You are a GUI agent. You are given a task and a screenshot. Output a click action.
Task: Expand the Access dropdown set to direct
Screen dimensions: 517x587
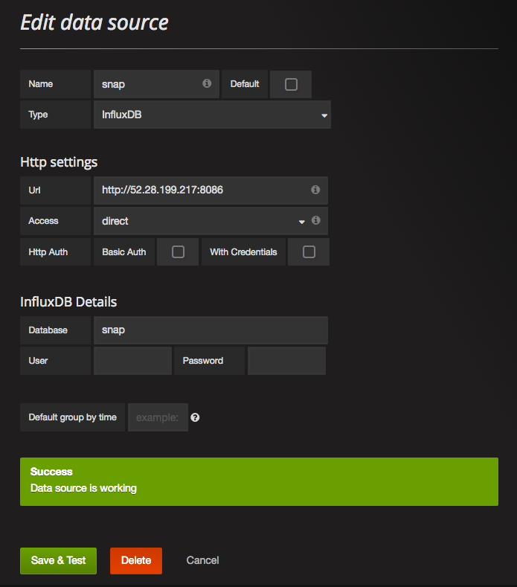[201, 221]
